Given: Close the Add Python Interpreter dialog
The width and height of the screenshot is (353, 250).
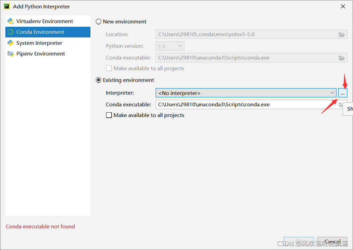Looking at the screenshot, I should (343, 6).
